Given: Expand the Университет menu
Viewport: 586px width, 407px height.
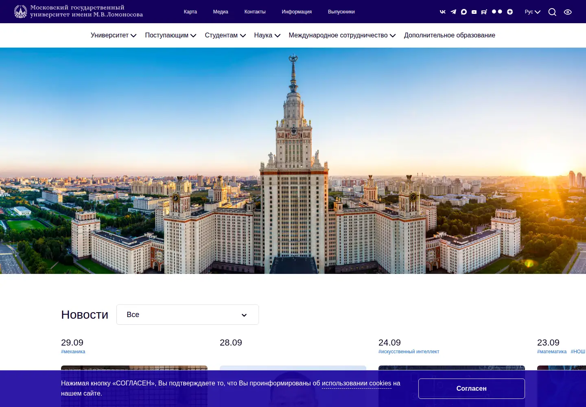Looking at the screenshot, I should 114,35.
